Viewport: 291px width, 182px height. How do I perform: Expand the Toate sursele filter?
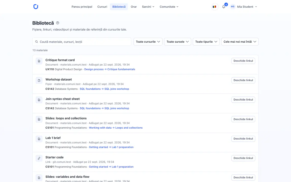click(x=178, y=42)
